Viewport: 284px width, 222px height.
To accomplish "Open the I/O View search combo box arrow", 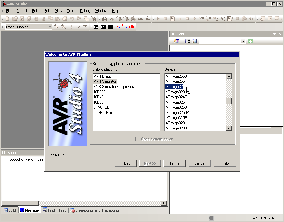I will 243,41.
